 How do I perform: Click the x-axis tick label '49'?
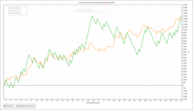coord(68,101)
